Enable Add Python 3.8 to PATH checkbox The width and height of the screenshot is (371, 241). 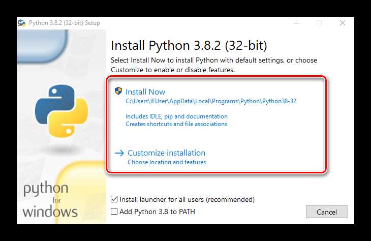click(x=114, y=212)
